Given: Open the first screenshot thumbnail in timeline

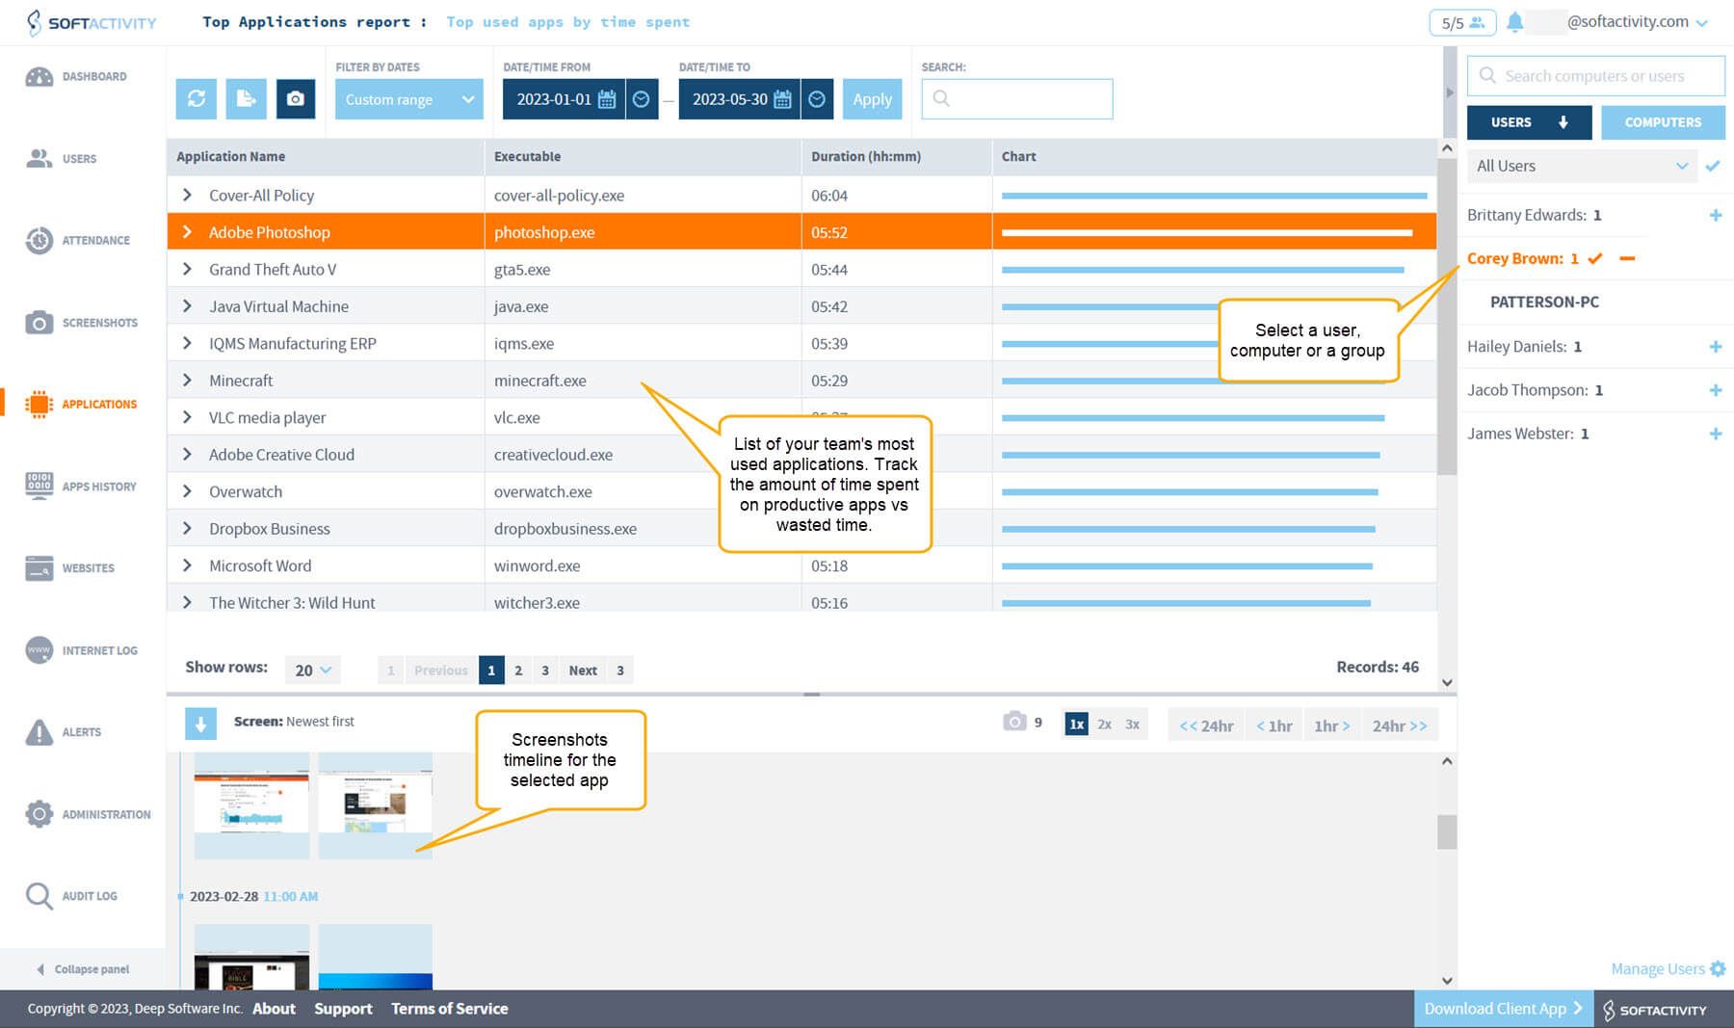Looking at the screenshot, I should (251, 805).
